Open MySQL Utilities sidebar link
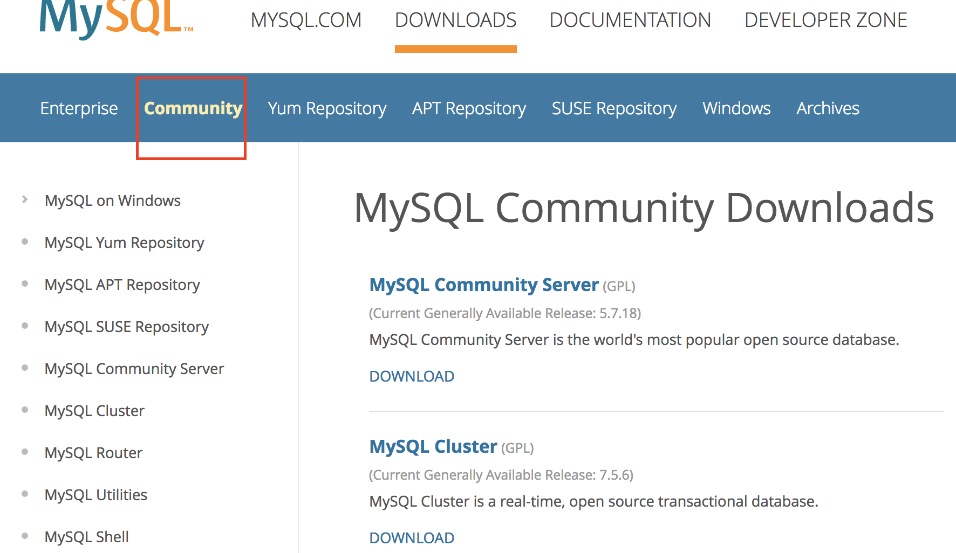The height and width of the screenshot is (553, 956). click(x=95, y=495)
